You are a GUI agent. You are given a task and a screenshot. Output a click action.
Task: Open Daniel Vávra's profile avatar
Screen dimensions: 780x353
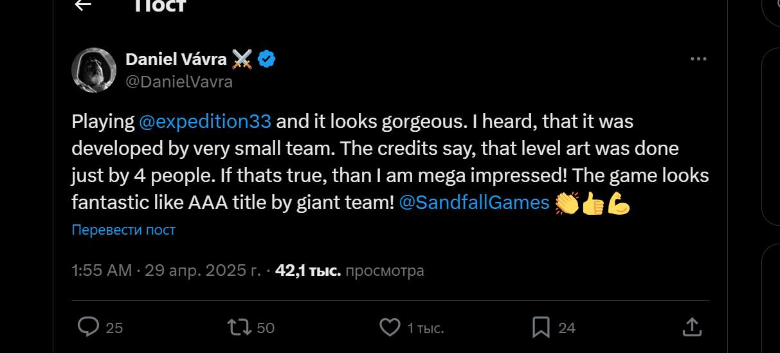[93, 70]
